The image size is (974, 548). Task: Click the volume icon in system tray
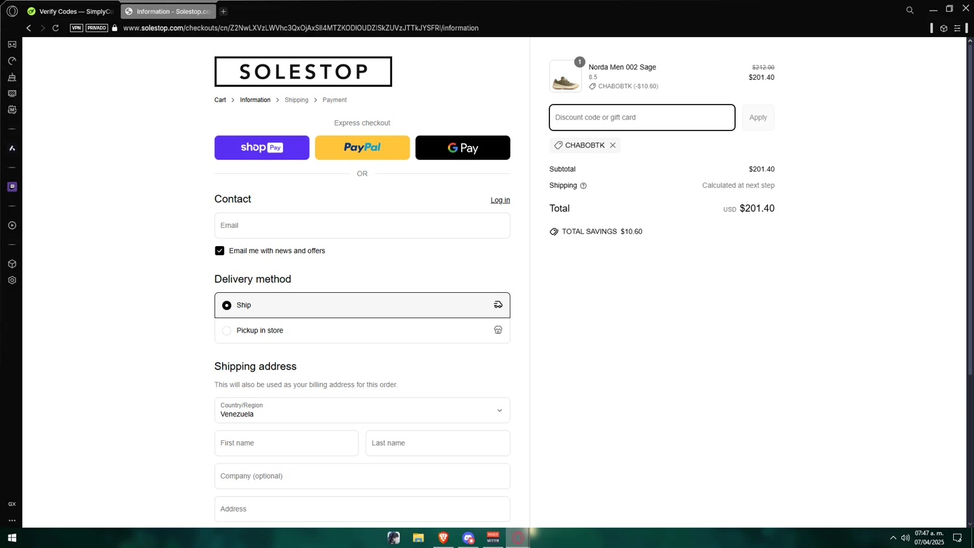pyautogui.click(x=905, y=538)
